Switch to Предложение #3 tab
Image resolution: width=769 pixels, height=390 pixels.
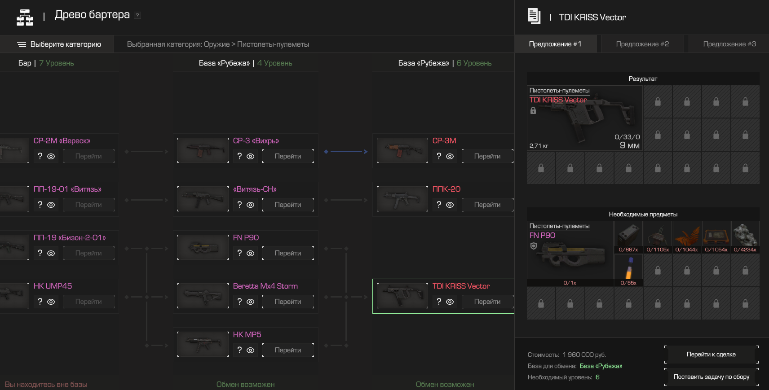pyautogui.click(x=729, y=44)
